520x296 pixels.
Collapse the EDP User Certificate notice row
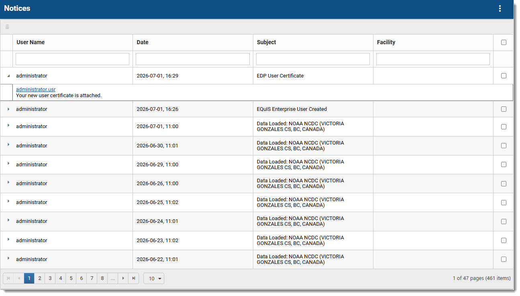tap(8, 76)
